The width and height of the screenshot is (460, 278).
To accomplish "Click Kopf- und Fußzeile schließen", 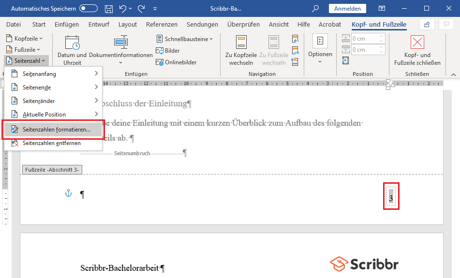I will [417, 50].
